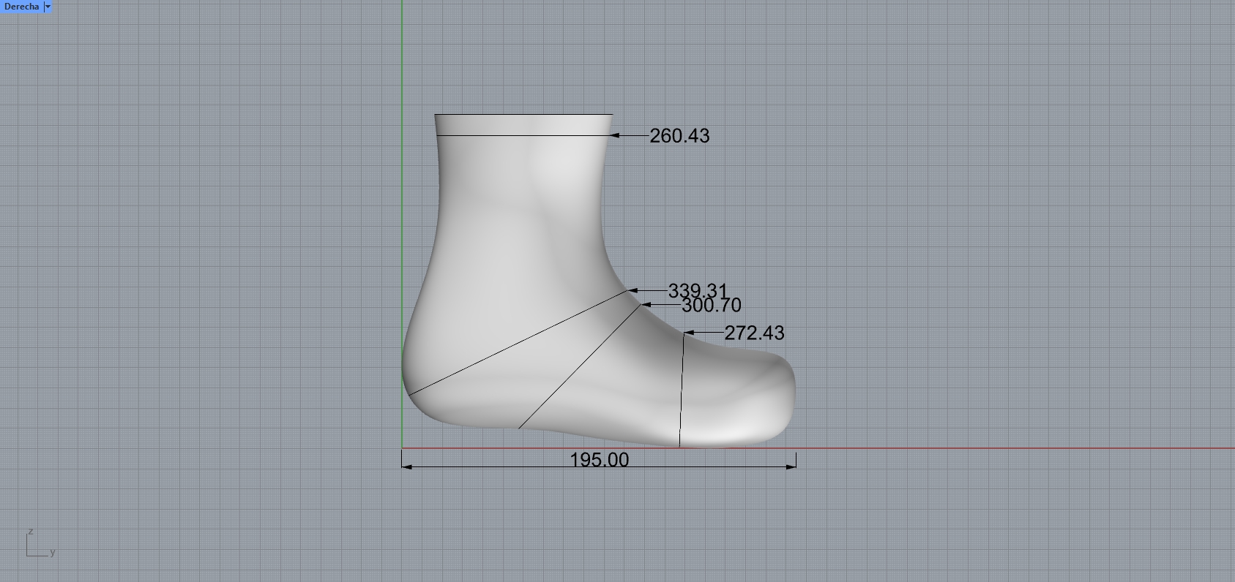Click the left arrowhead of 195.00 dimension

click(406, 466)
